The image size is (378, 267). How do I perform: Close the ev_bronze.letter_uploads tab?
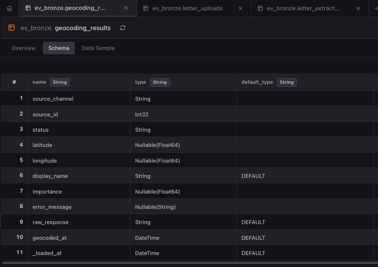click(x=240, y=8)
